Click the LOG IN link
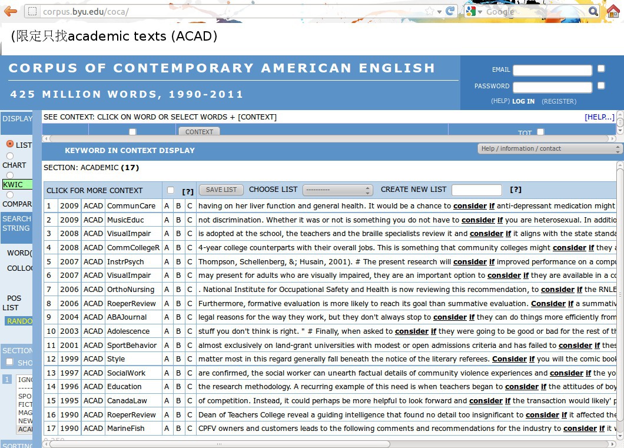Image resolution: width=624 pixels, height=448 pixels. click(523, 101)
